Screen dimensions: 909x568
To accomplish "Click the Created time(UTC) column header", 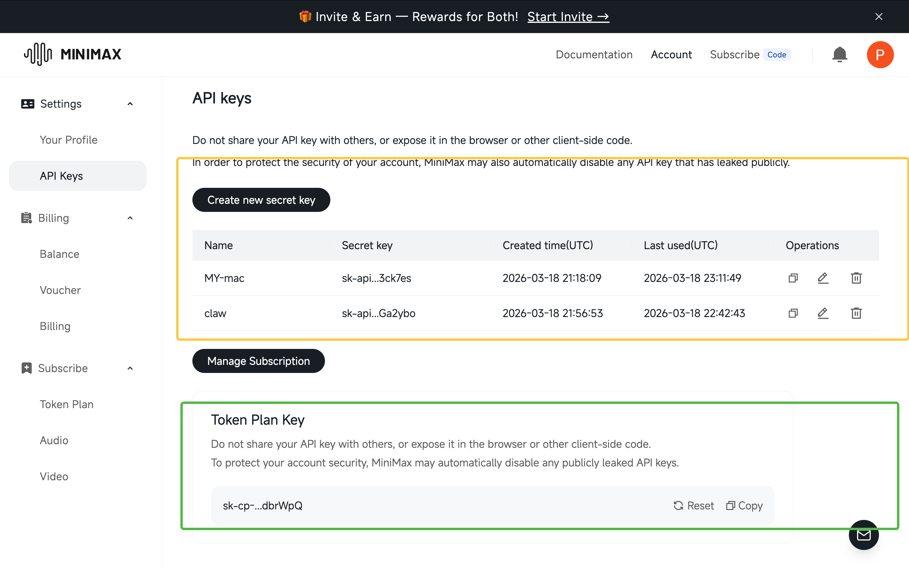I will 548,245.
